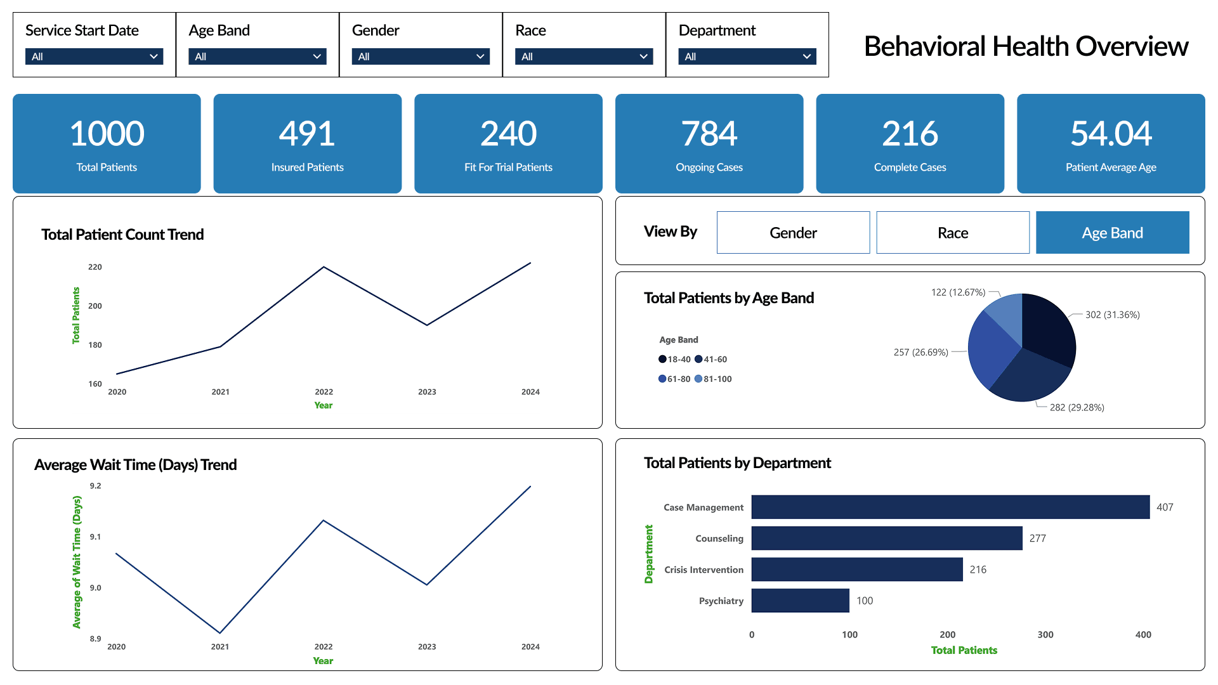Select the Age Band view button

point(1112,233)
